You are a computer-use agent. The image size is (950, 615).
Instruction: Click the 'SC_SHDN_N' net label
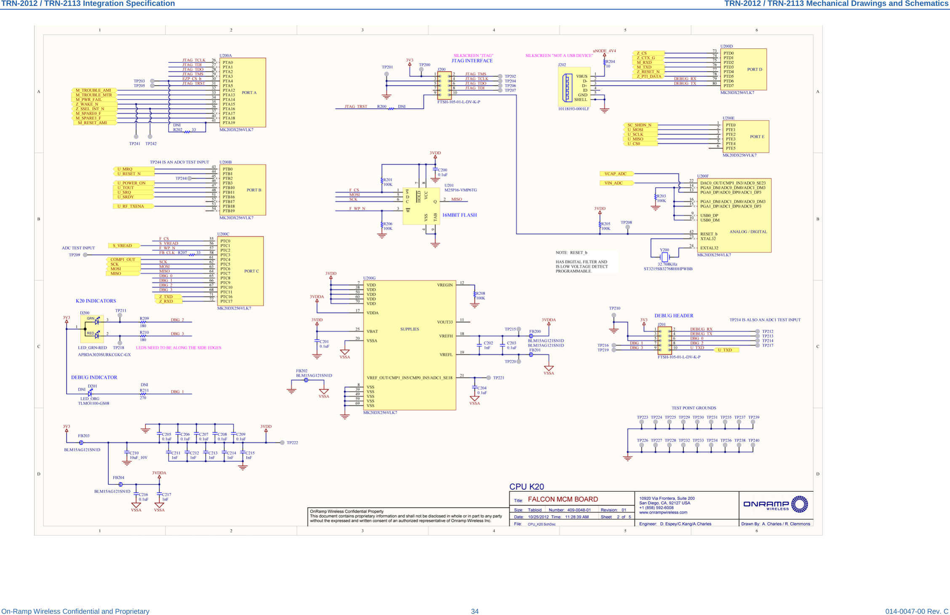pos(640,125)
